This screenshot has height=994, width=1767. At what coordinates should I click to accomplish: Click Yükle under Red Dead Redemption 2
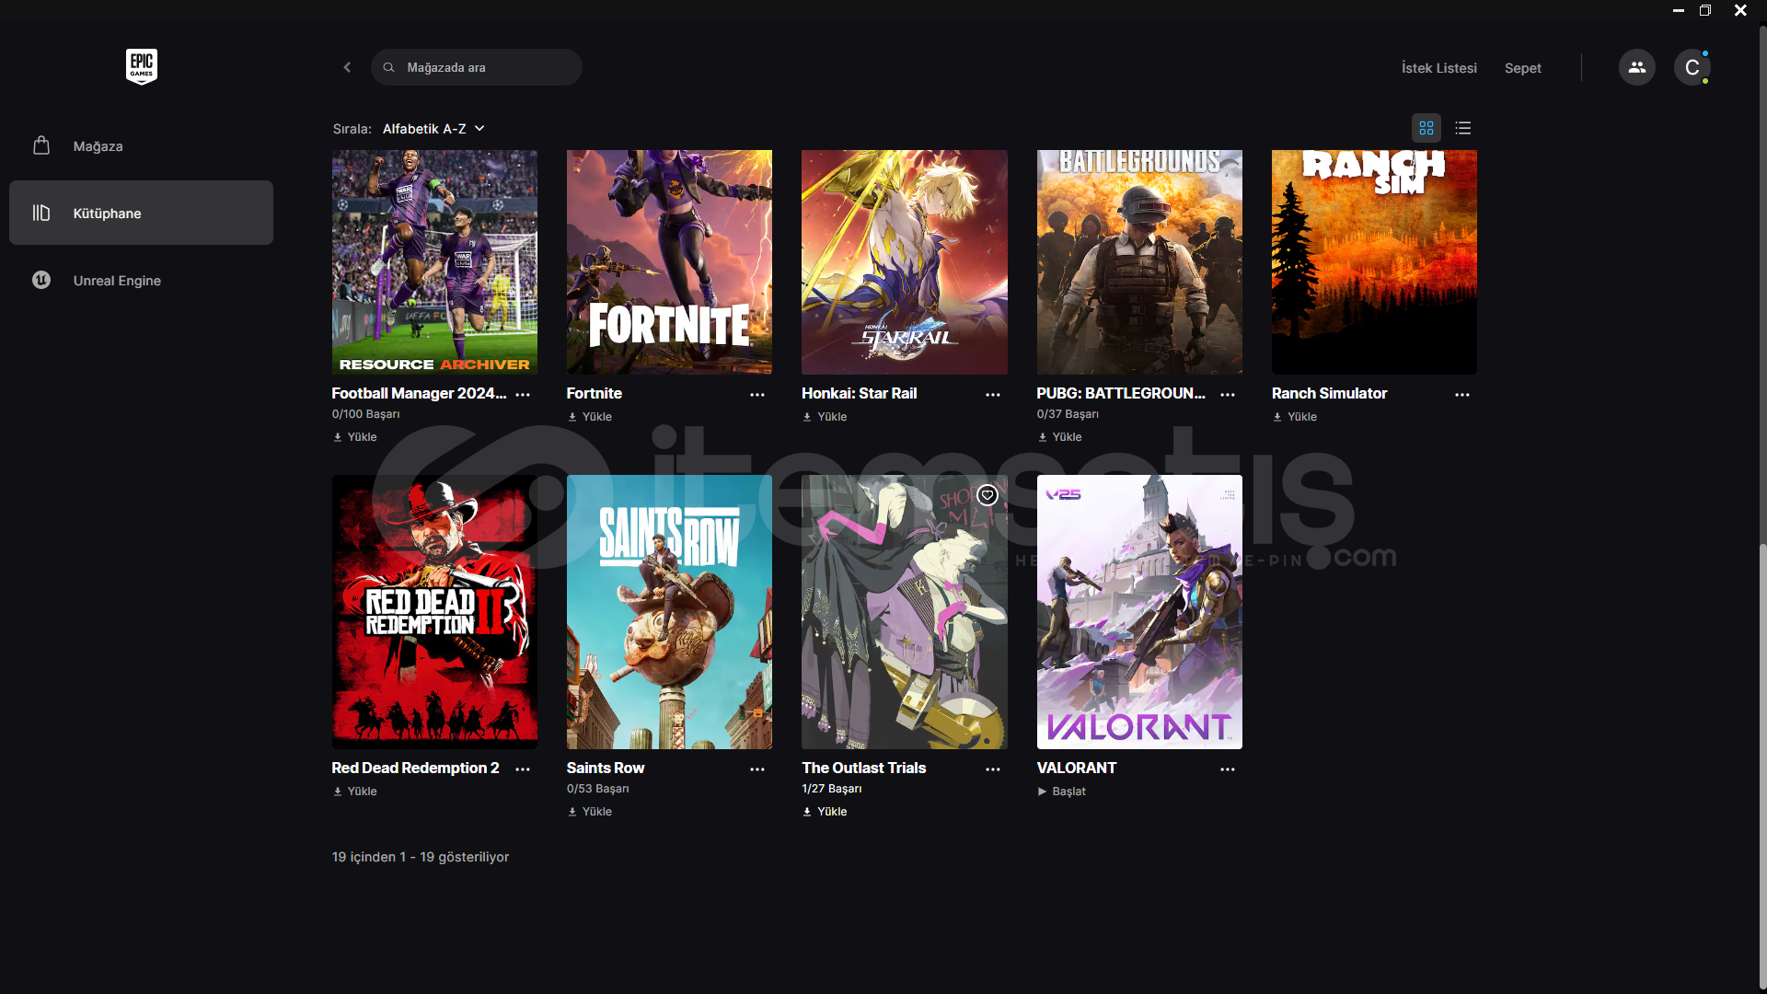[x=355, y=792]
